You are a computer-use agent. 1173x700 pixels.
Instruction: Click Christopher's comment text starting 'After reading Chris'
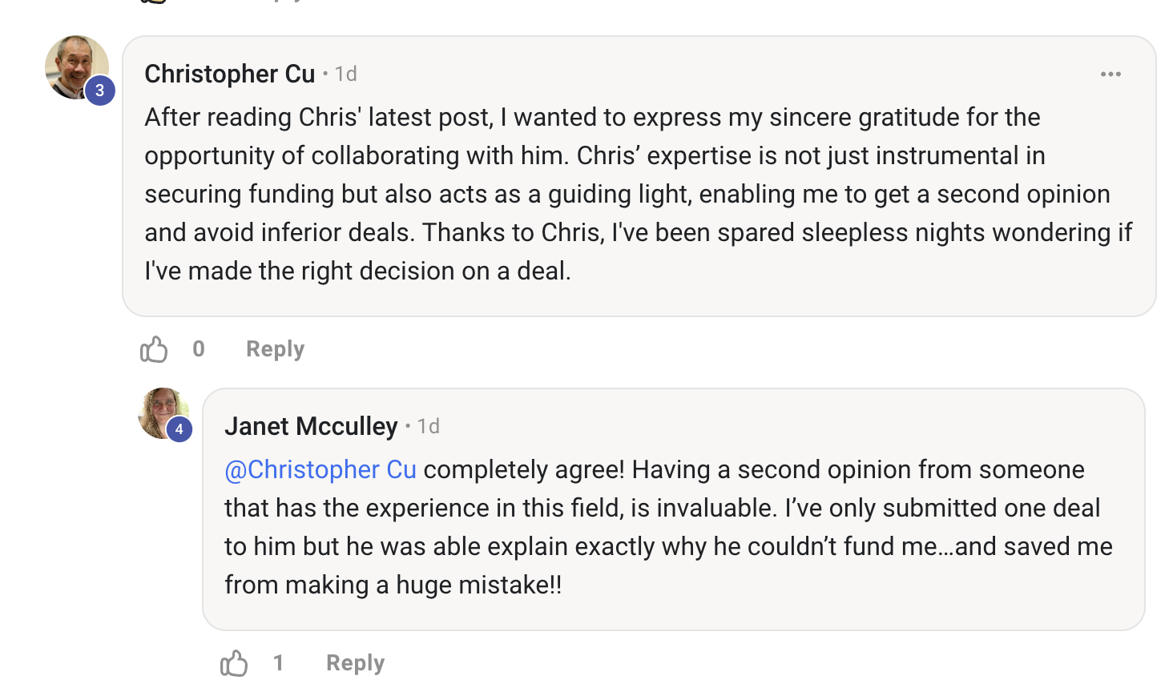coord(639,194)
